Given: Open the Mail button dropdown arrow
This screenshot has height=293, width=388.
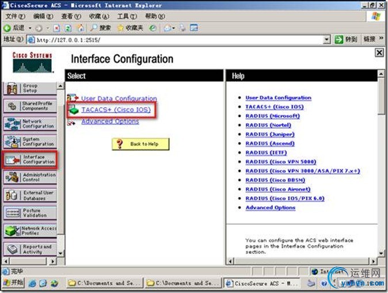Looking at the screenshot, I should (x=173, y=28).
